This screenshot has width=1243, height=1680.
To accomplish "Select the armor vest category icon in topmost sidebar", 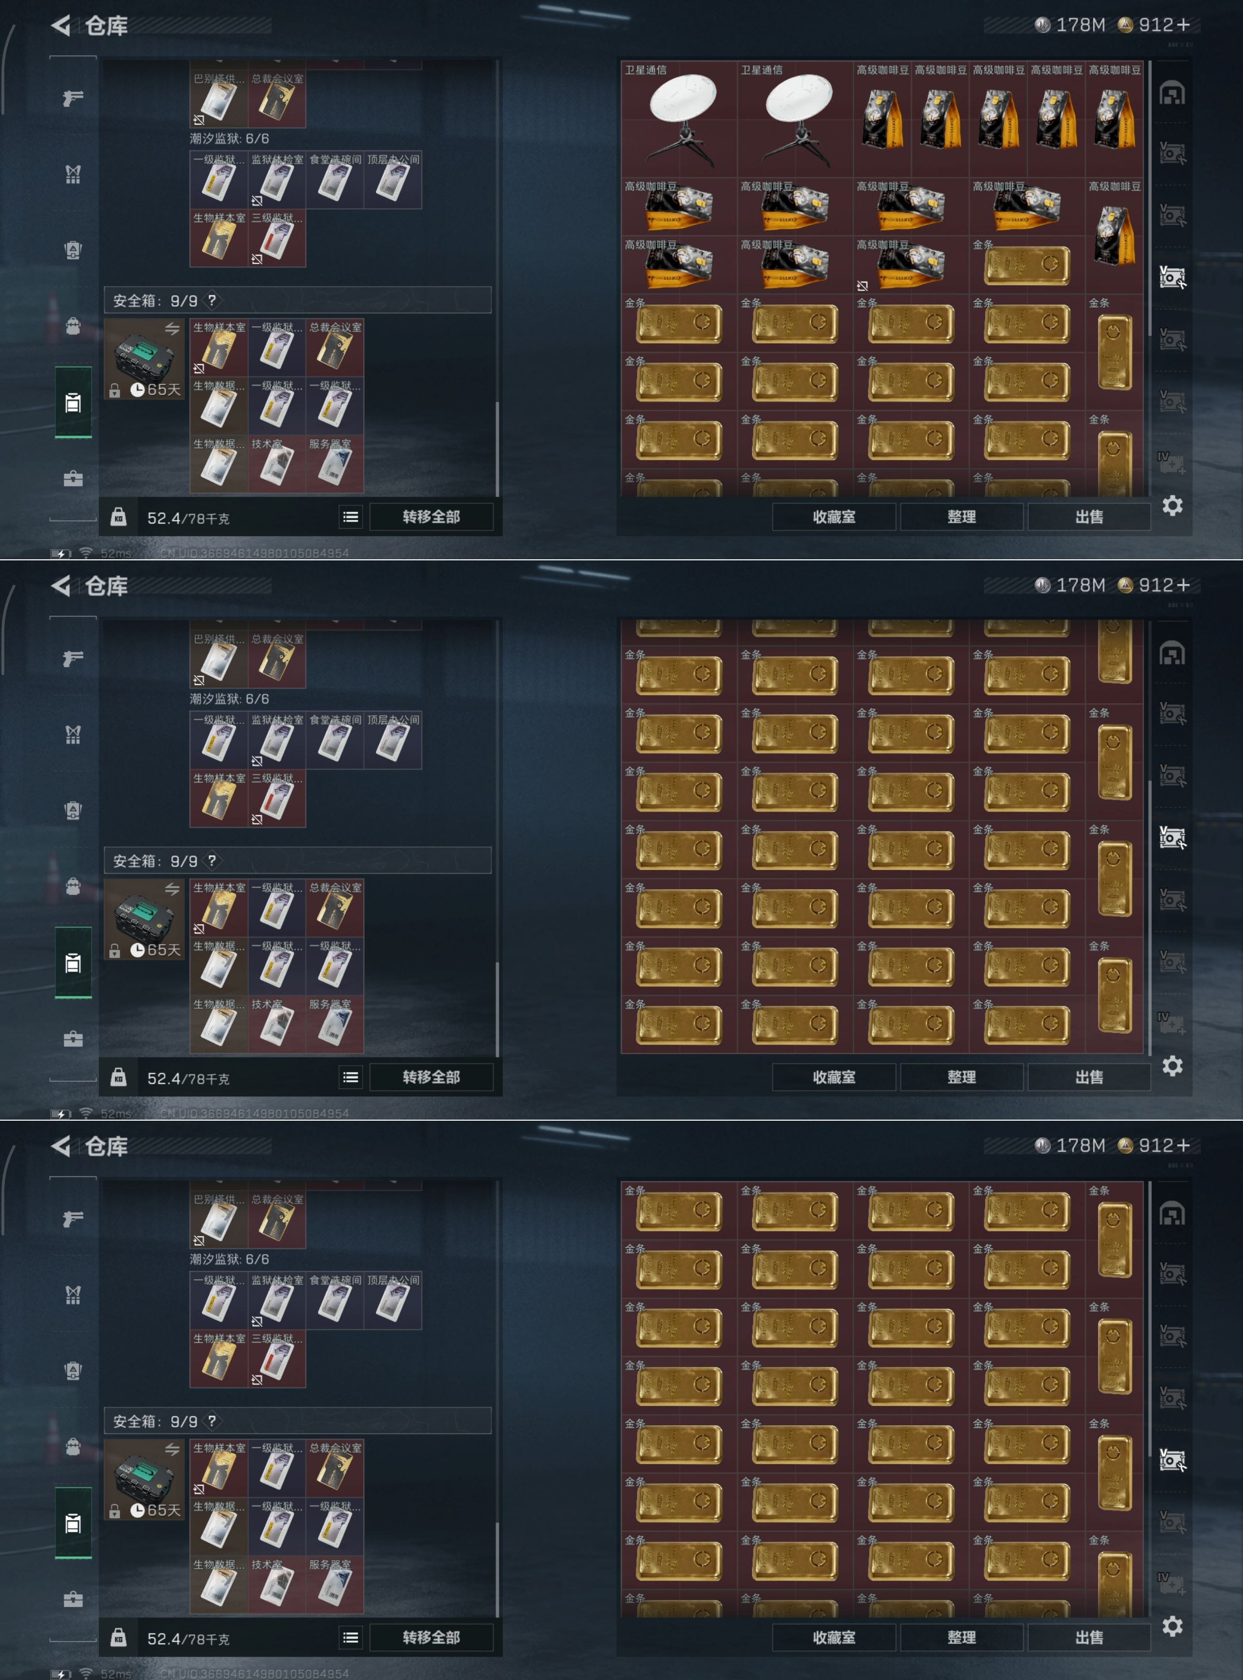I will point(73,175).
